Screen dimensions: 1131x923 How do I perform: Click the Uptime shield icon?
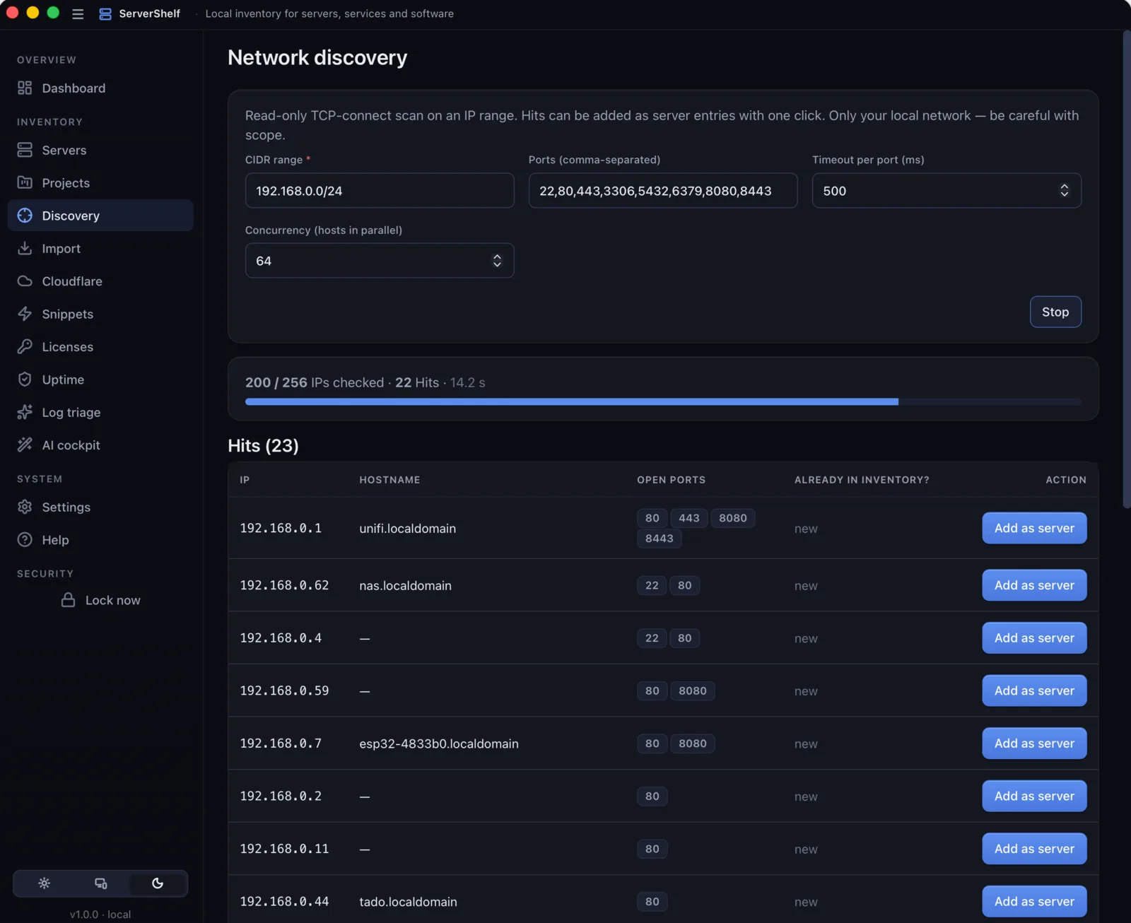25,380
